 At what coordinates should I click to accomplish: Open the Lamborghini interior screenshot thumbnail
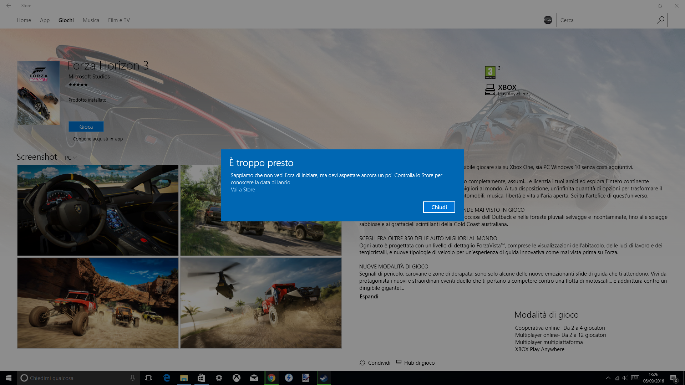(x=98, y=210)
